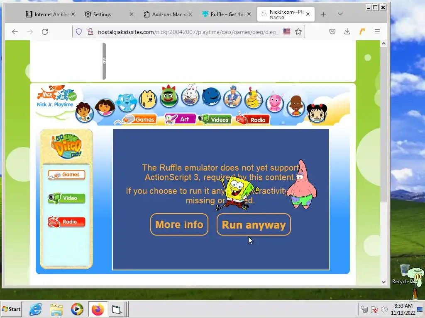Launch Internet Explorer from the taskbar
425x318 pixels.
point(36,309)
